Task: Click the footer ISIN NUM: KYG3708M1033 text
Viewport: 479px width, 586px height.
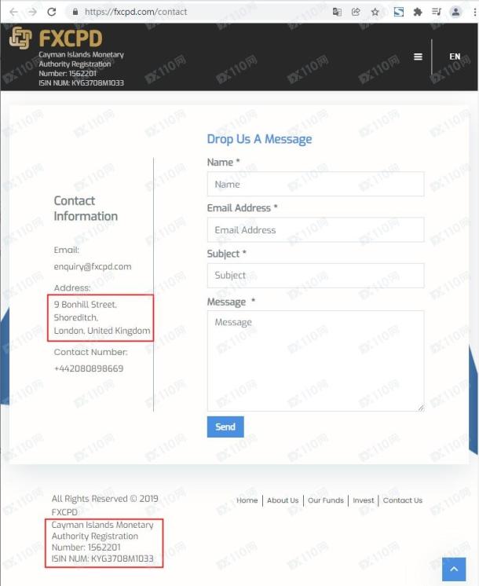Action: point(102,559)
